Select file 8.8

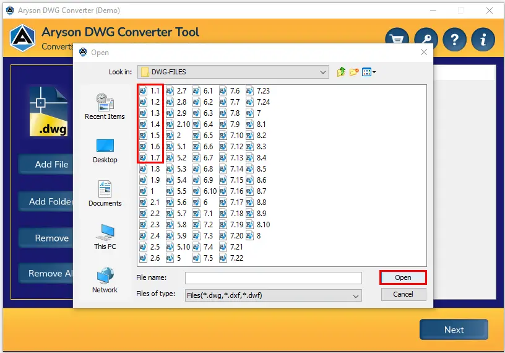tap(256, 203)
